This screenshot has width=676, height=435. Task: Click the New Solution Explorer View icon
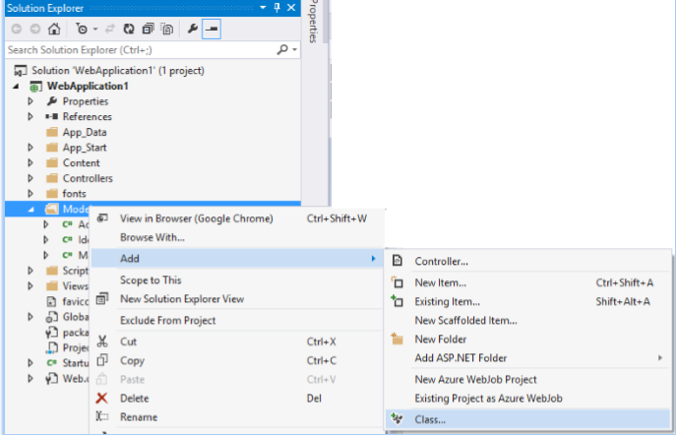click(x=102, y=298)
